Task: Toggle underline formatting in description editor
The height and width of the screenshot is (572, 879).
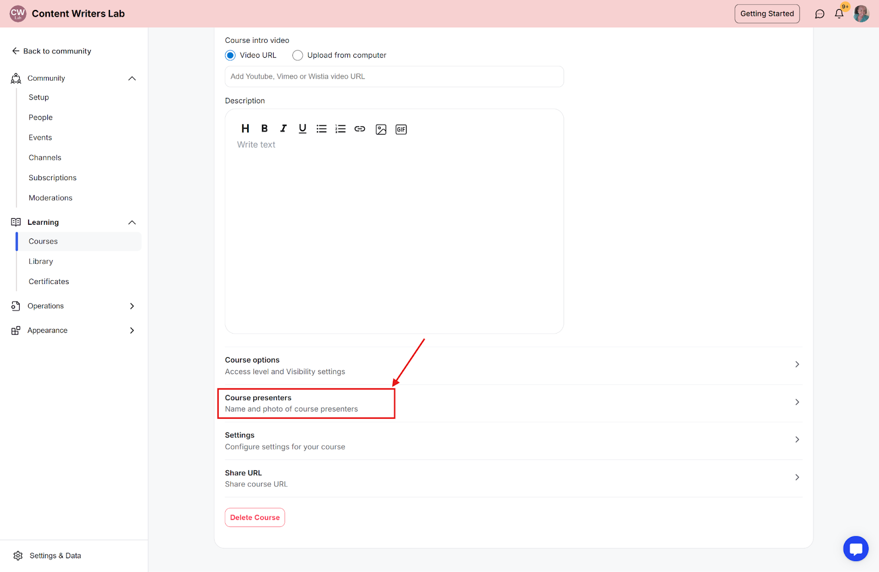Action: (302, 129)
